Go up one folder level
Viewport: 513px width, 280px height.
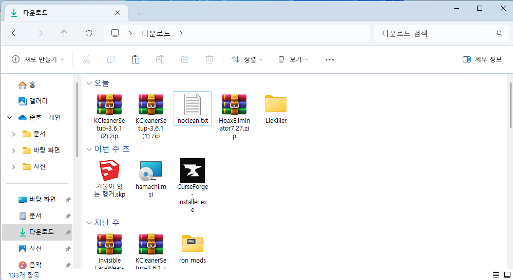pos(64,33)
